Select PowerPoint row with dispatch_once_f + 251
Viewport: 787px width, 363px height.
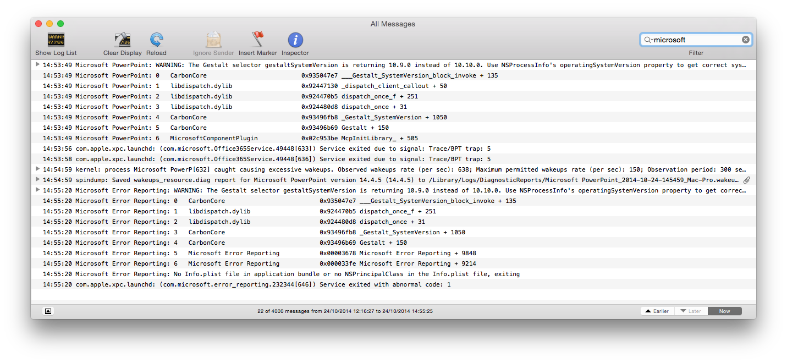393,96
